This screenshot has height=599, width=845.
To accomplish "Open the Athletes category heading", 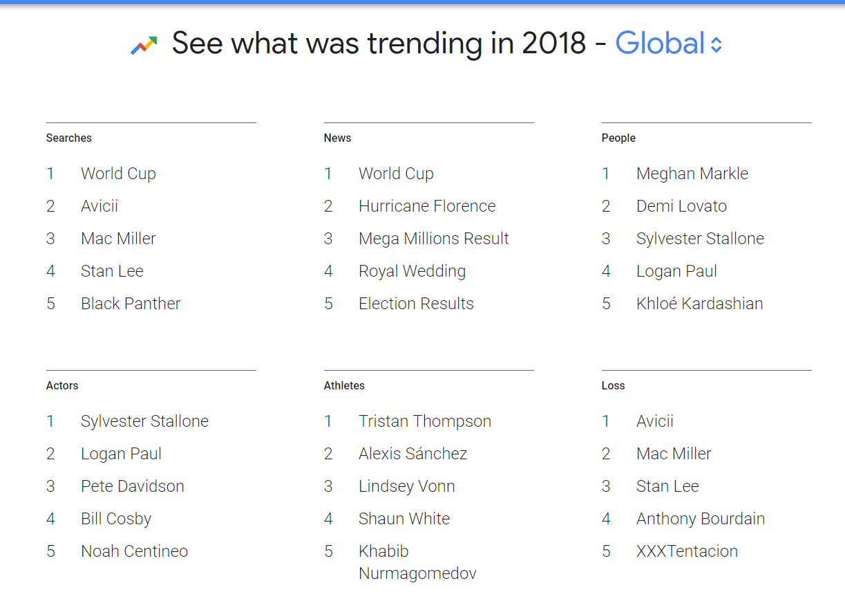I will click(344, 385).
